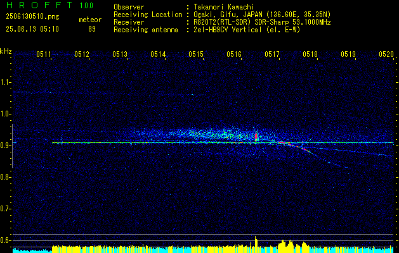Select the file name 2506130510.png
399x253 pixels.
(x=32, y=17)
